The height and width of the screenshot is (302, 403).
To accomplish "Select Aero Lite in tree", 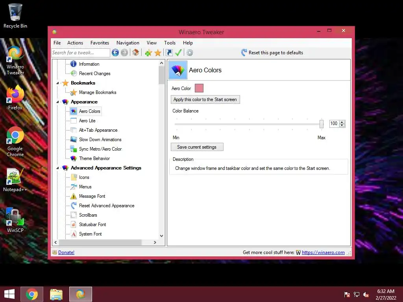I will [87, 121].
